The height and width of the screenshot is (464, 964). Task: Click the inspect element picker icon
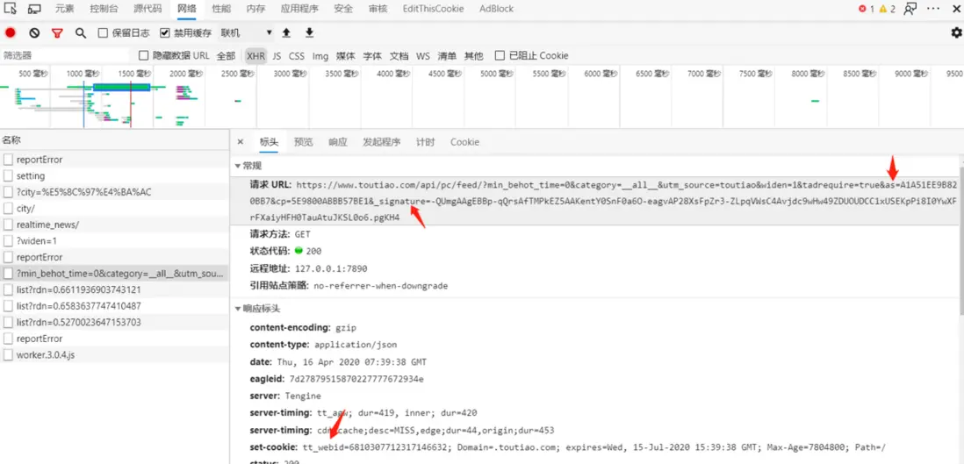[x=10, y=9]
